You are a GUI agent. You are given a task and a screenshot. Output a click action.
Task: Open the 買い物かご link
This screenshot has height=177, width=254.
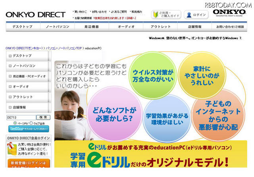tap(80, 12)
